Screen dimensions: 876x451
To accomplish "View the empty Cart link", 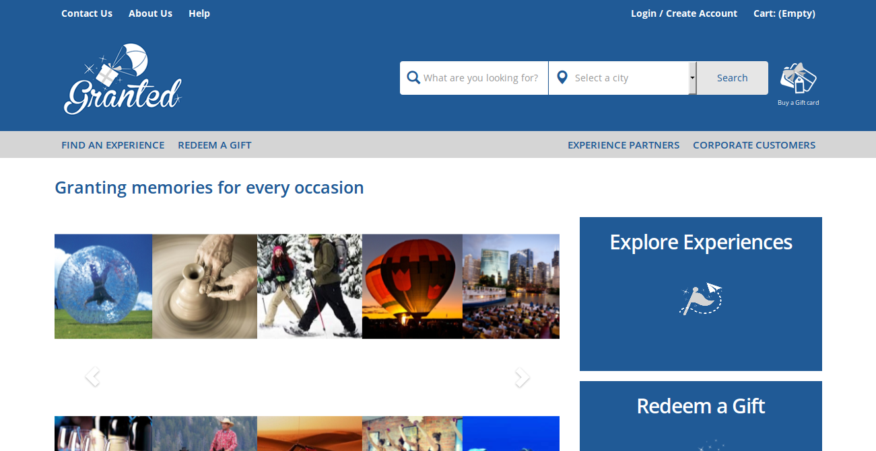I will [784, 13].
